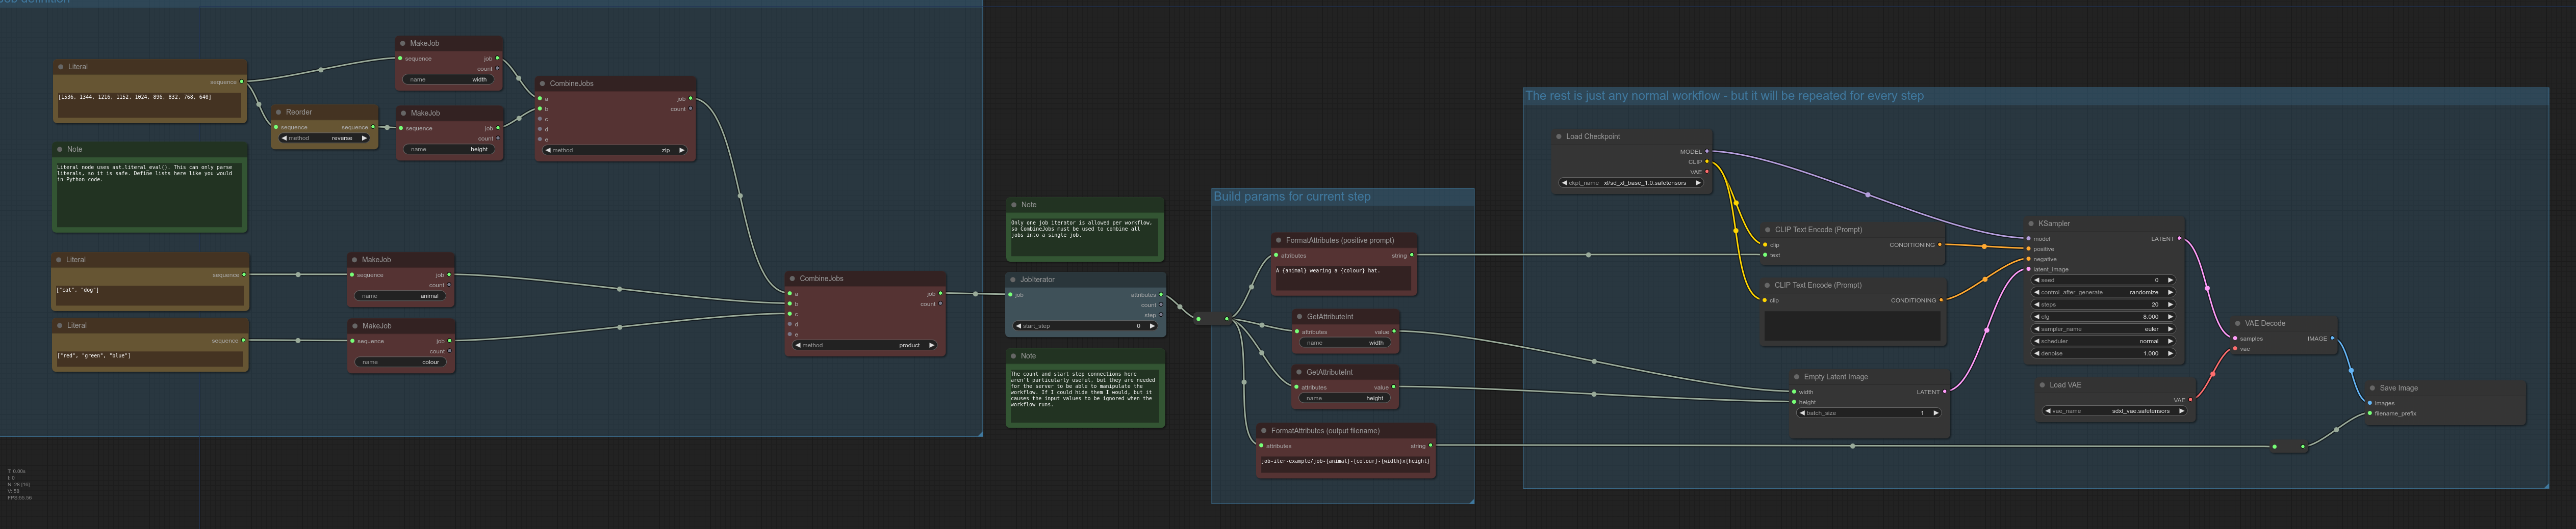Collapse the Load Checkpoint node title dot

click(1558, 137)
